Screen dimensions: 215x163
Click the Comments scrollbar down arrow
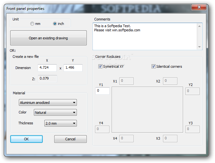[x=199, y=47]
